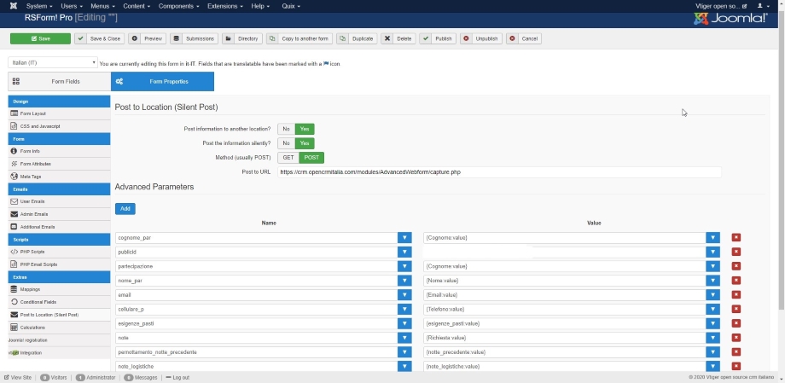Screen dimensions: 785x383
Task: Switch method to GET
Action: (288, 158)
